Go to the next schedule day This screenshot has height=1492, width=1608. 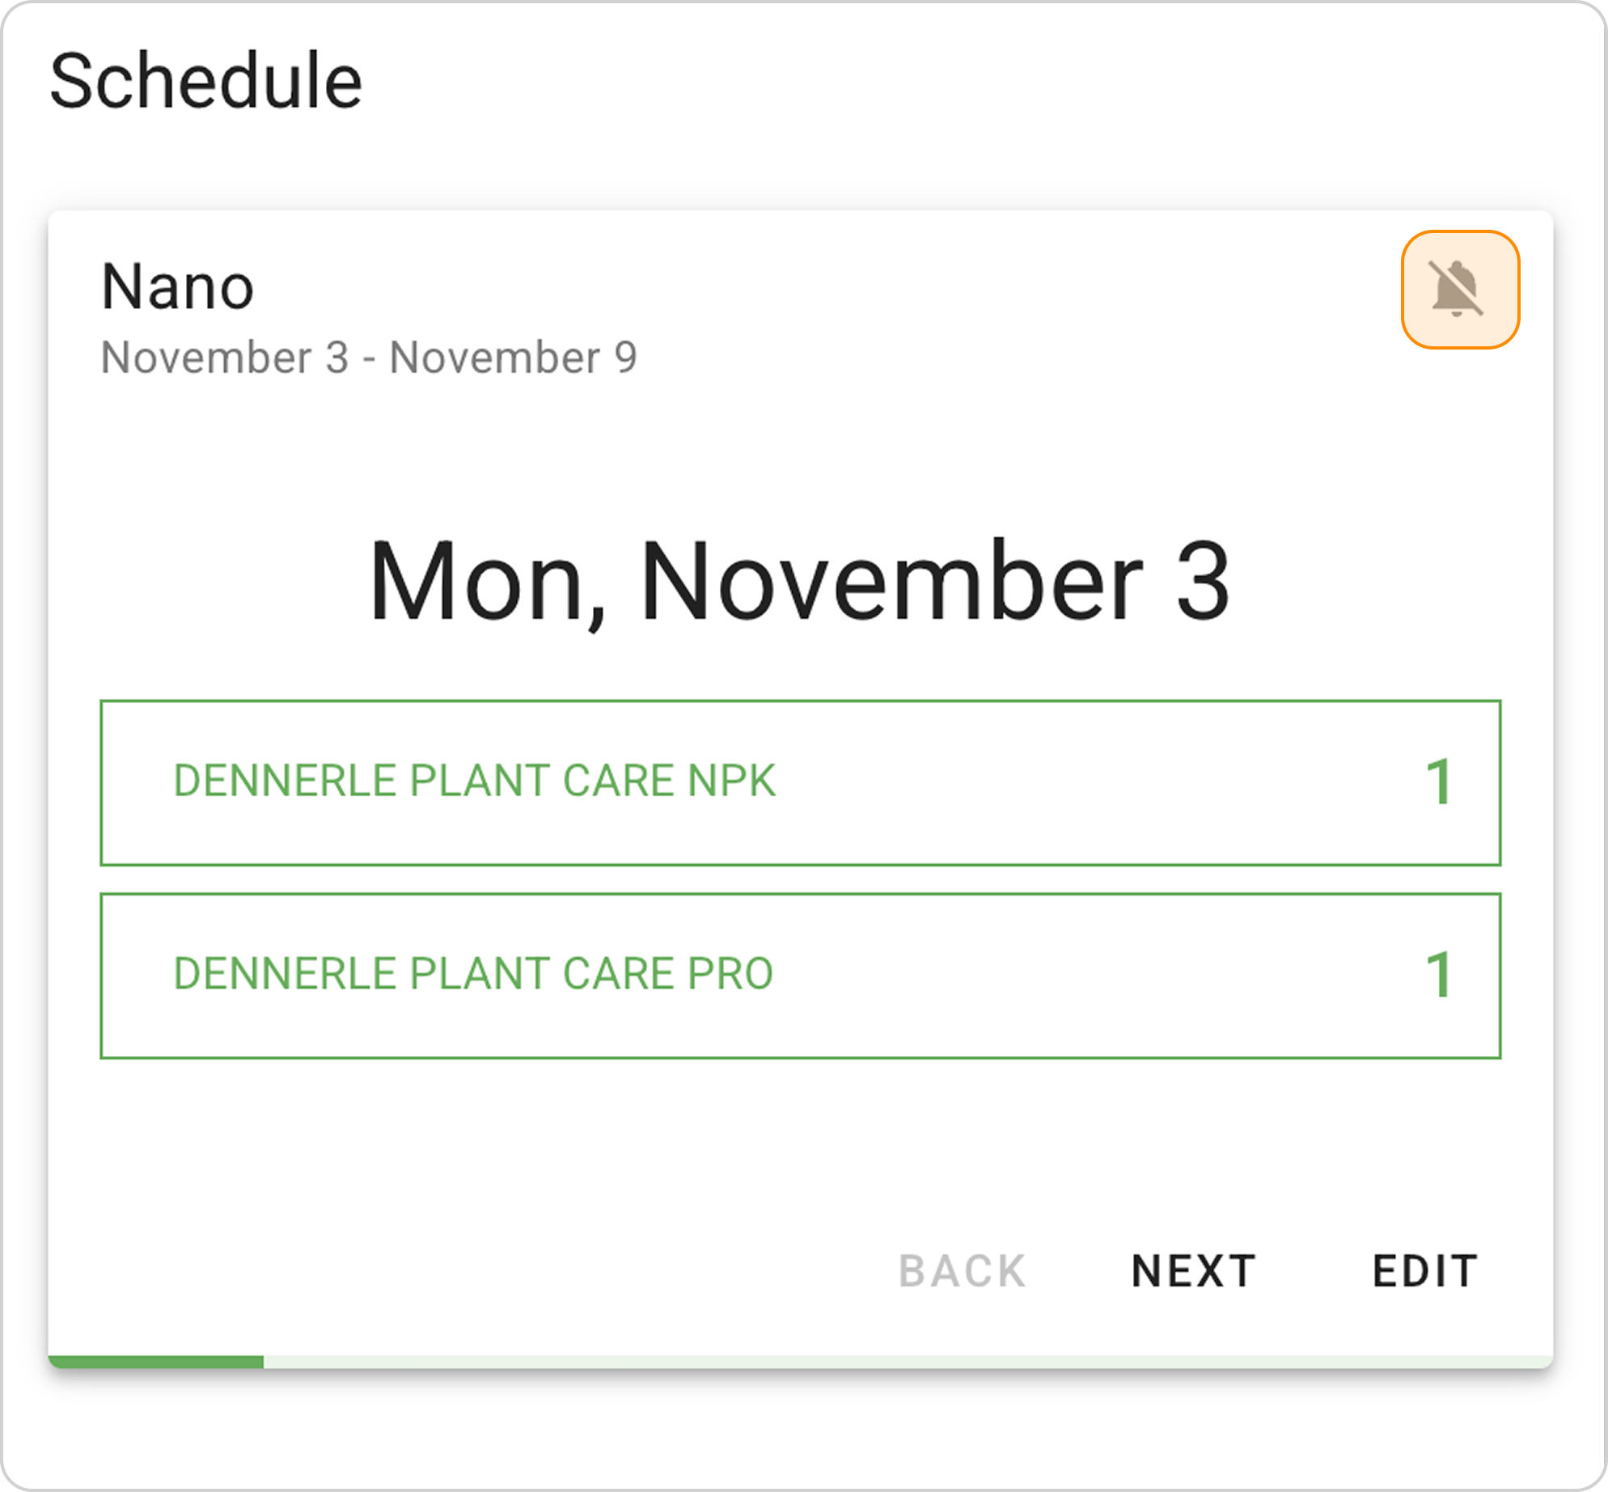click(1193, 1270)
